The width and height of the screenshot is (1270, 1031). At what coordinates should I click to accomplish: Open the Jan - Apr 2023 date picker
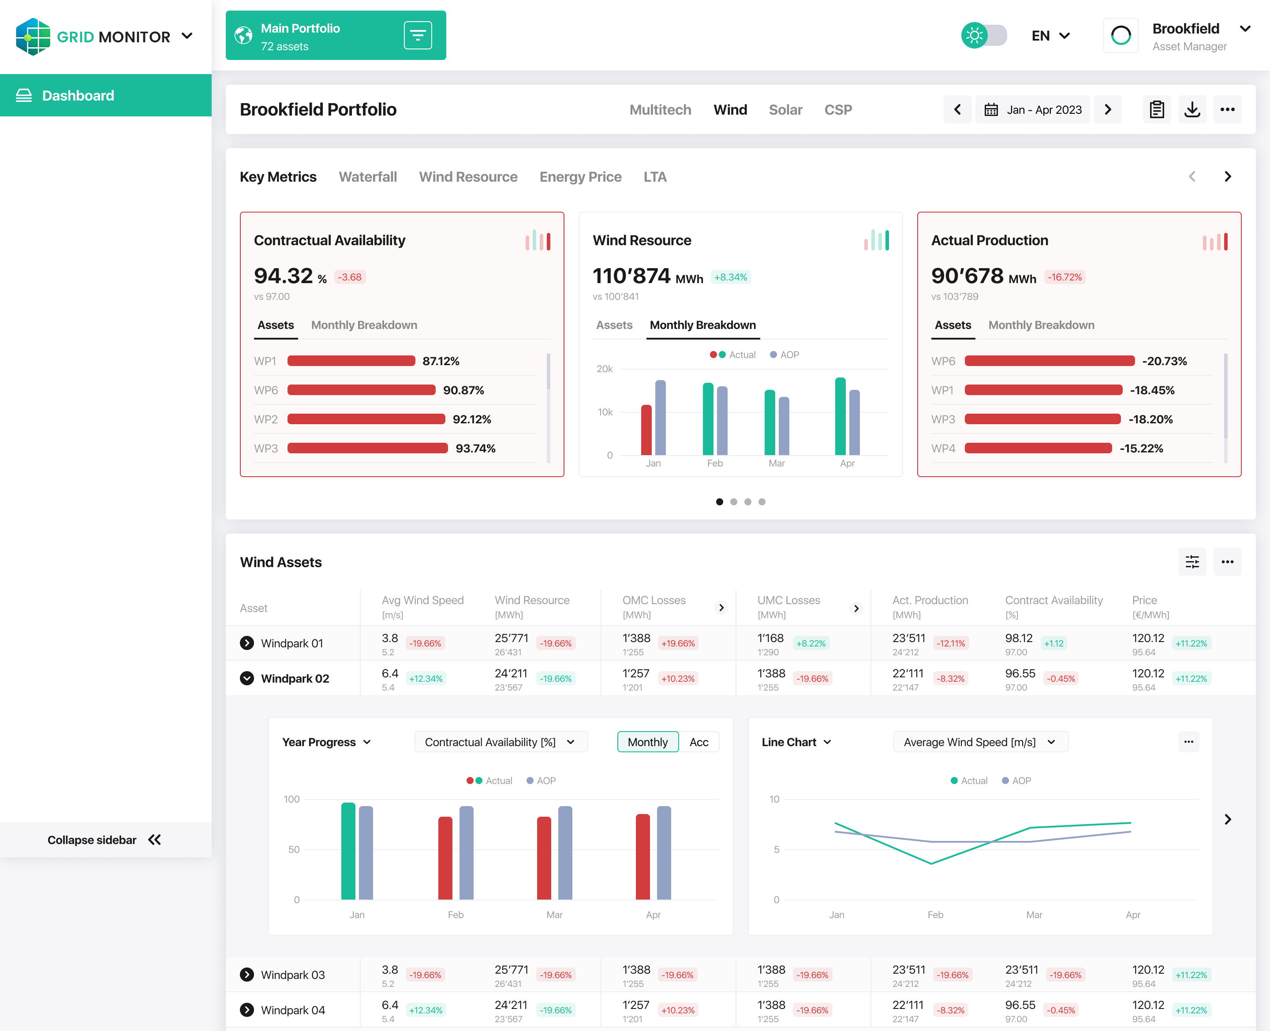[x=1032, y=109]
